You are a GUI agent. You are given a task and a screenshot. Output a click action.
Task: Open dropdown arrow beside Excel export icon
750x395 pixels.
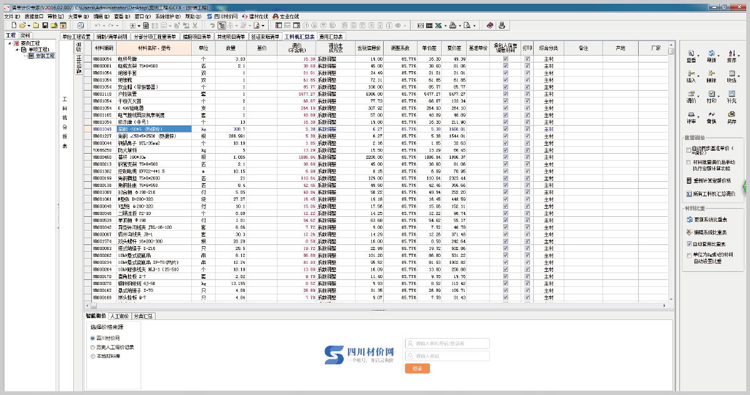(x=444, y=26)
